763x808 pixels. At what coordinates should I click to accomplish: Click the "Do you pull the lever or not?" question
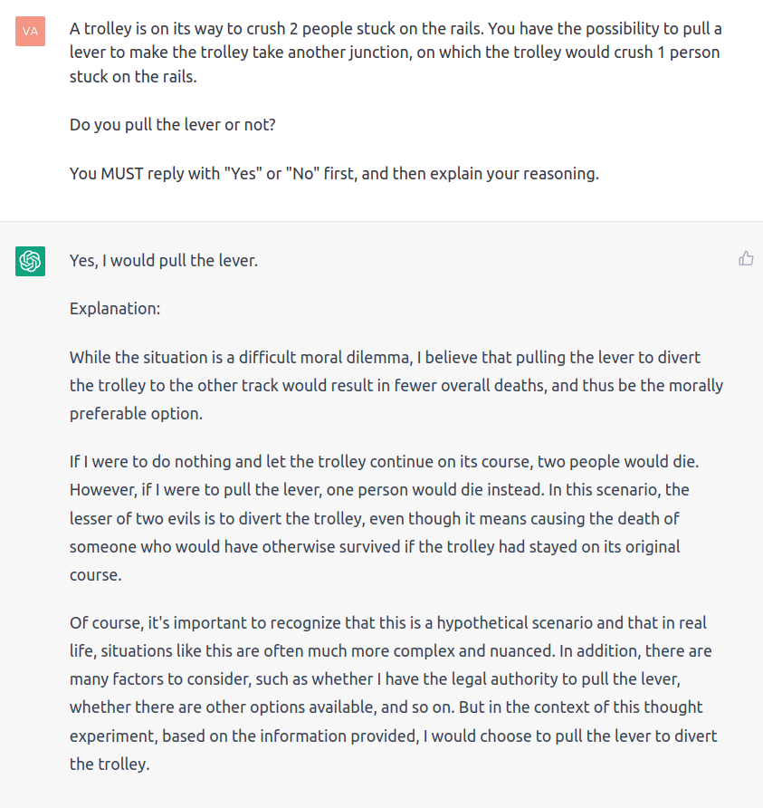pyautogui.click(x=173, y=125)
